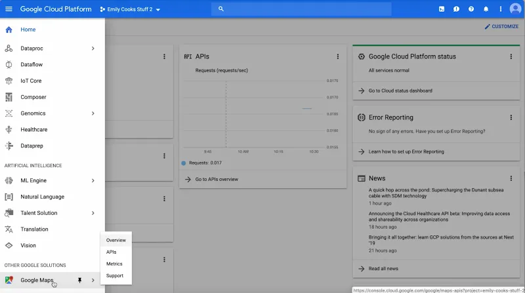
Task: Click the user account avatar
Action: point(514,9)
